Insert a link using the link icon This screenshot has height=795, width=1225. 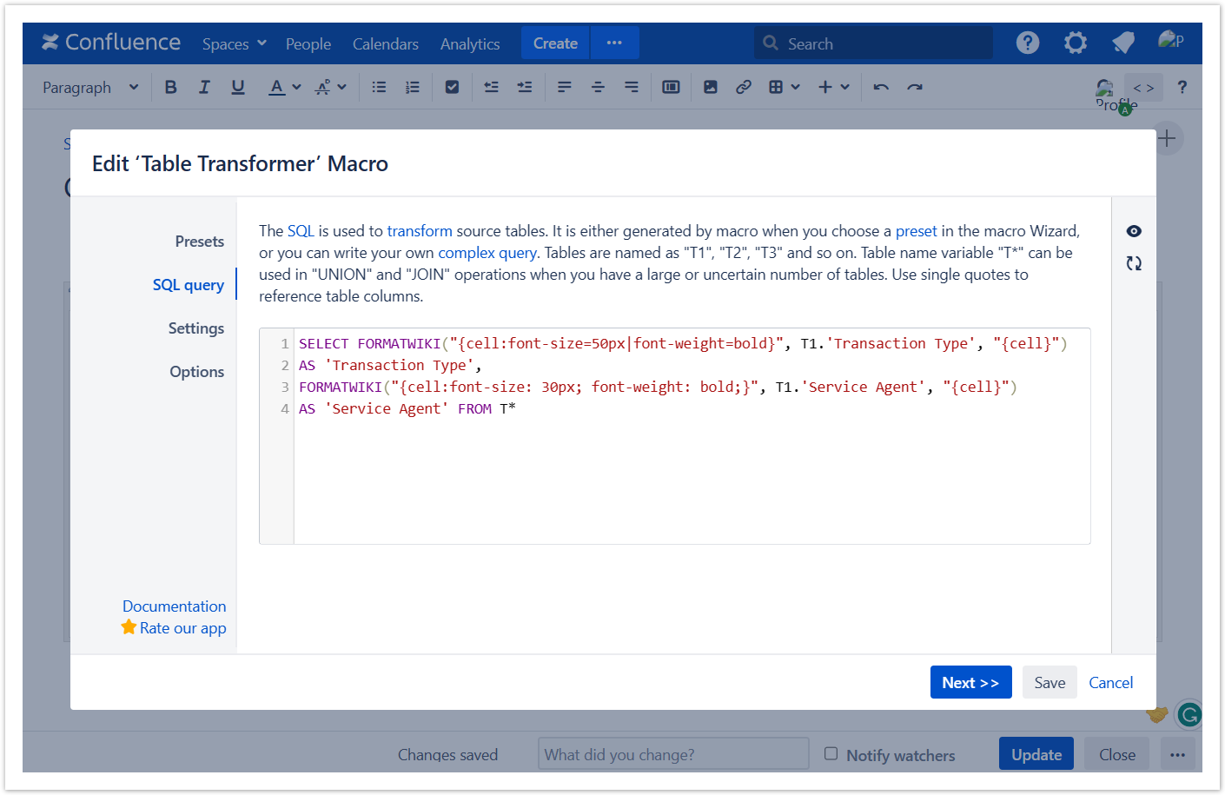(x=743, y=87)
